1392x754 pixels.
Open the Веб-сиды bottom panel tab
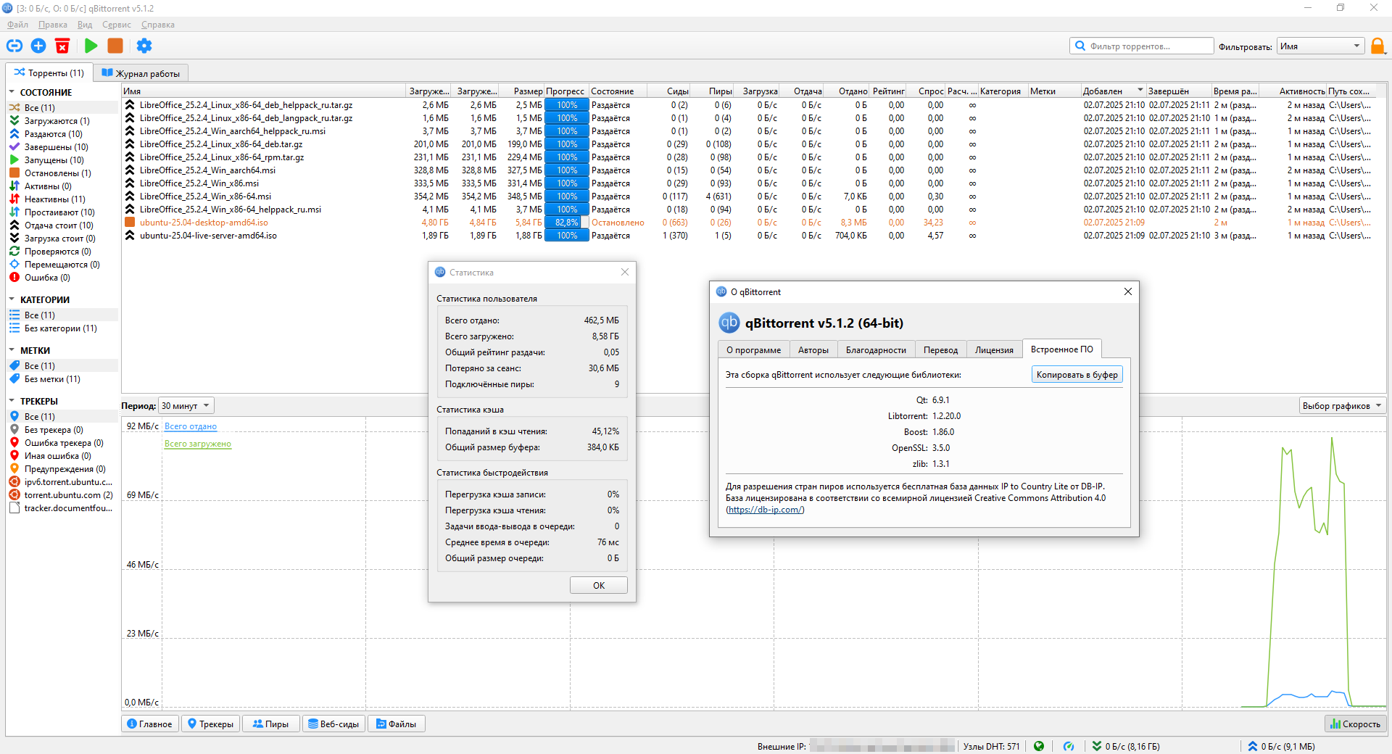click(333, 724)
